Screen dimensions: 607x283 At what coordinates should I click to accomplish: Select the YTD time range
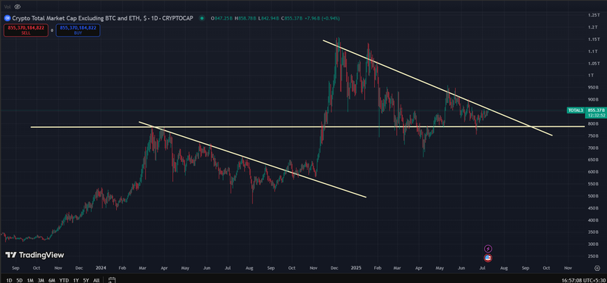(x=64, y=280)
